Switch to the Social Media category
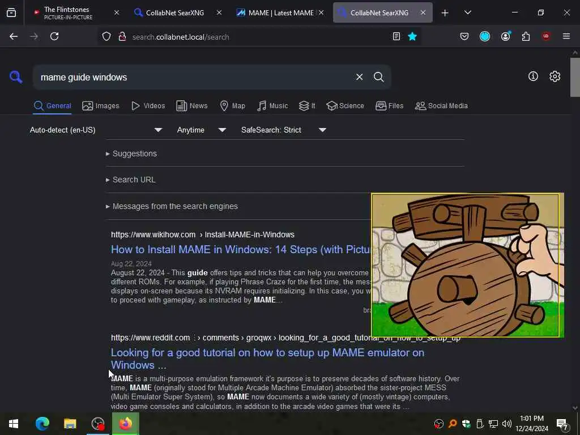 [441, 106]
